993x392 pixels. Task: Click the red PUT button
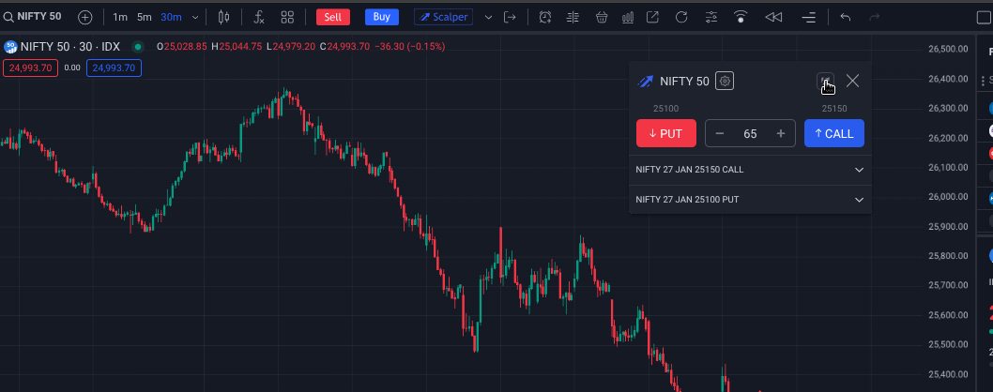[665, 133]
